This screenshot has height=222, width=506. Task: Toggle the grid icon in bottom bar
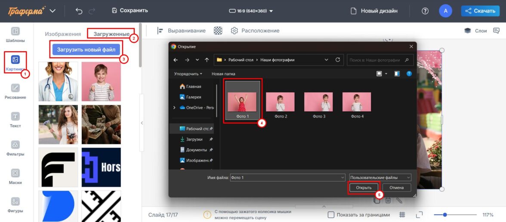[402, 215]
